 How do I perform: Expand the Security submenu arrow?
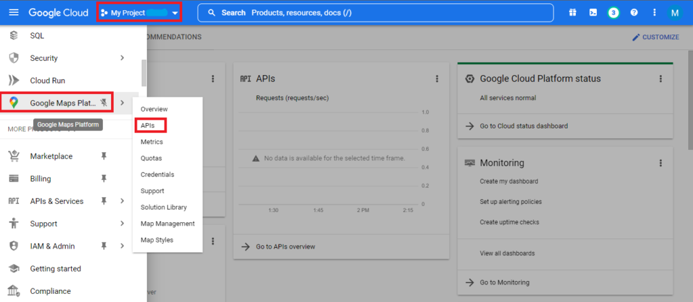pos(122,58)
